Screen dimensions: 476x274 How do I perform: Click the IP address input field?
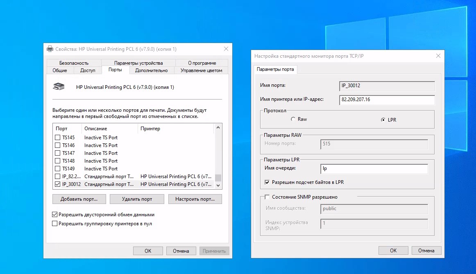(387, 100)
